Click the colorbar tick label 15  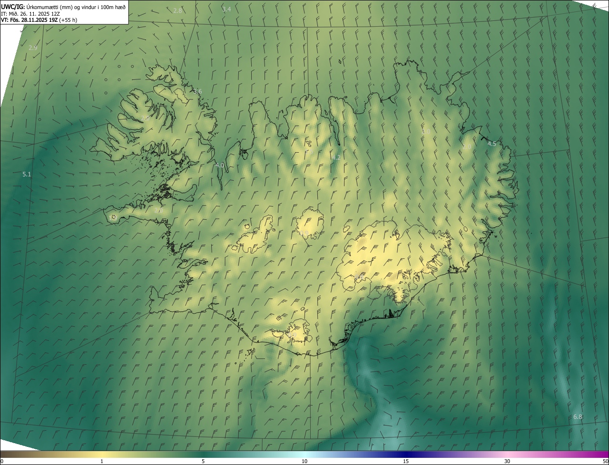click(406, 461)
